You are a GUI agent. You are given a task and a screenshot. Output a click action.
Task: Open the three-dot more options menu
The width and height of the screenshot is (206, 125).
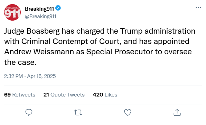(x=198, y=8)
